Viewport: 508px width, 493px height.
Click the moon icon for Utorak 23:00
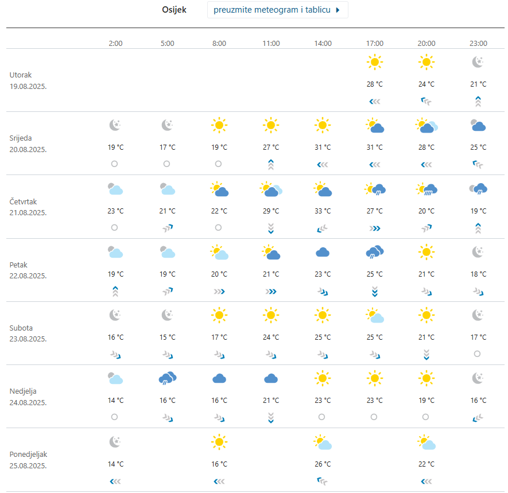coord(478,62)
